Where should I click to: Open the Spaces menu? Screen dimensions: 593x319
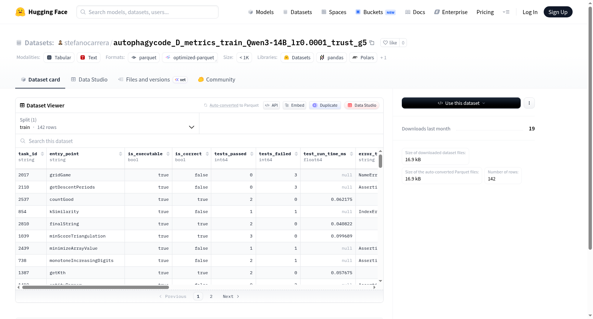[x=334, y=12]
